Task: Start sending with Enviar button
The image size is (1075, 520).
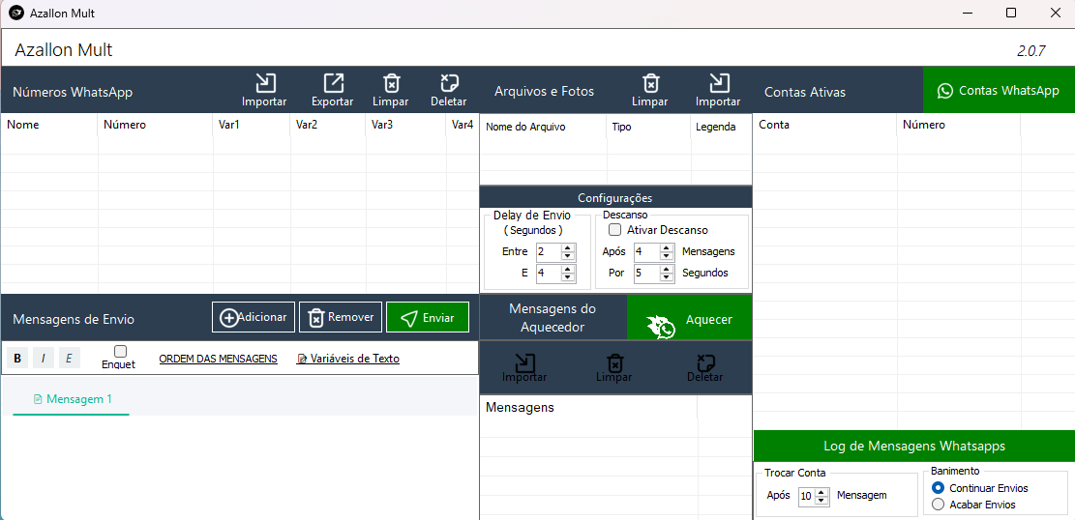Action: (x=428, y=317)
